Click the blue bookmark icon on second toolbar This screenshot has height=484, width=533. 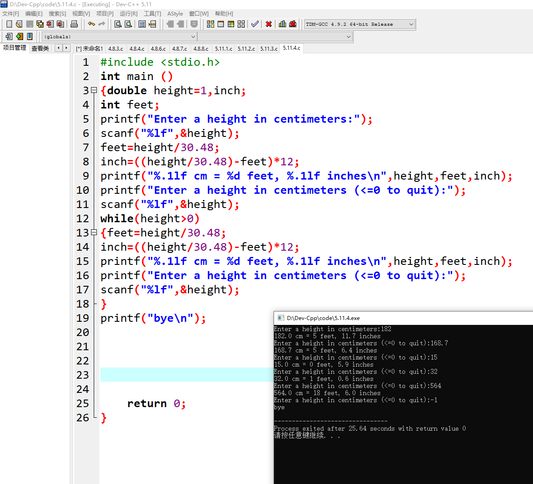tap(30, 36)
